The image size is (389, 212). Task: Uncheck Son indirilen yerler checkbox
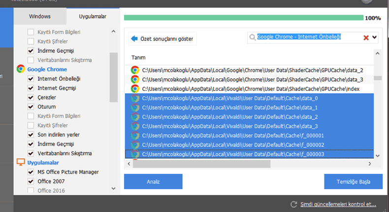(31, 135)
